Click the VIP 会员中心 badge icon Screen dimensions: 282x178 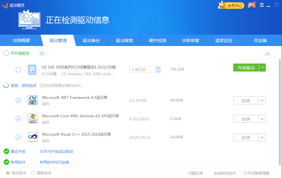[x=231, y=5]
